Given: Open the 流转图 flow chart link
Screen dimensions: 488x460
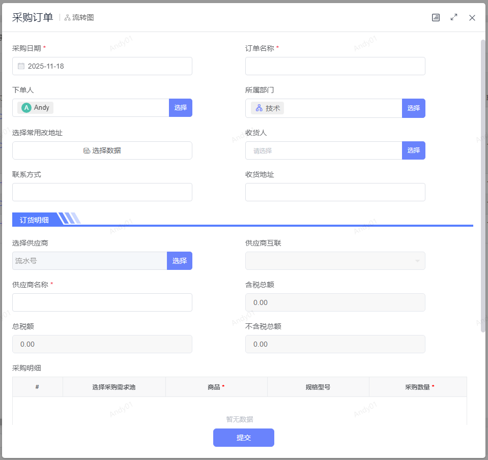Looking at the screenshot, I should [x=79, y=17].
